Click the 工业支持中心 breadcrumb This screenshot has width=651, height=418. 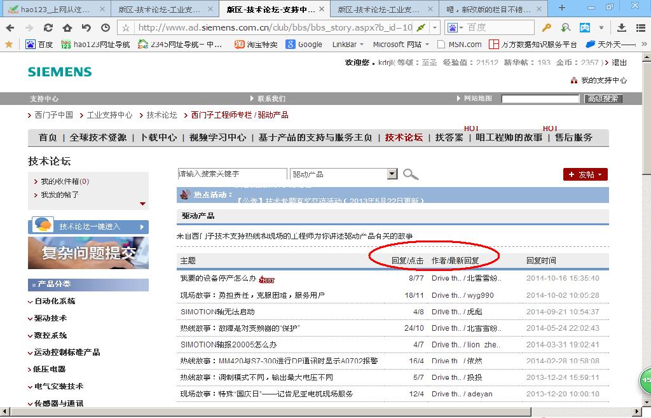(x=109, y=115)
